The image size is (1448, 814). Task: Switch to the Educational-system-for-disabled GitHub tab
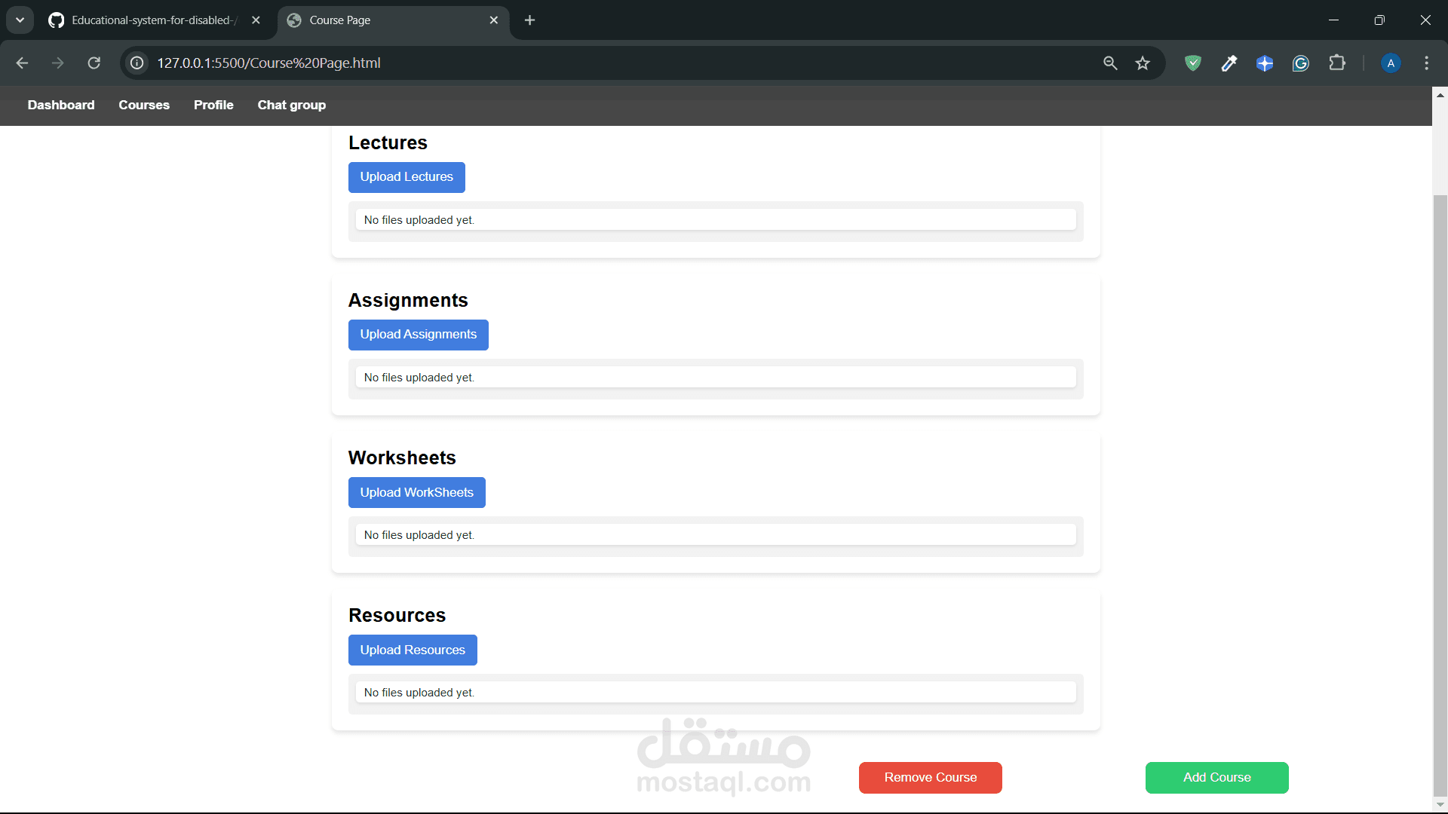(x=151, y=20)
